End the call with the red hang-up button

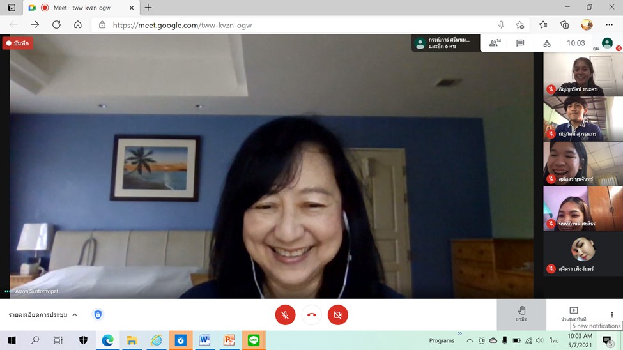[311, 315]
